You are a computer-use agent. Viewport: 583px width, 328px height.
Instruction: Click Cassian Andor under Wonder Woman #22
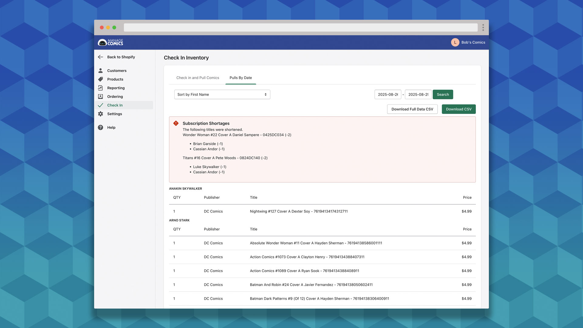click(x=209, y=149)
